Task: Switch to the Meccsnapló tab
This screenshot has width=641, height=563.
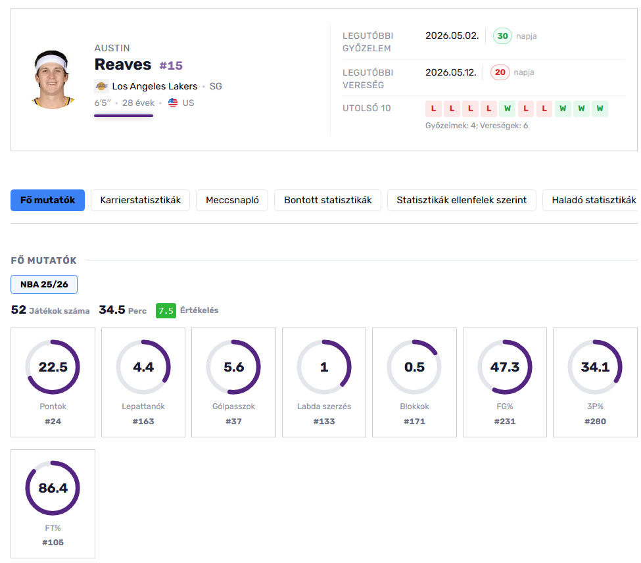Action: 232,201
